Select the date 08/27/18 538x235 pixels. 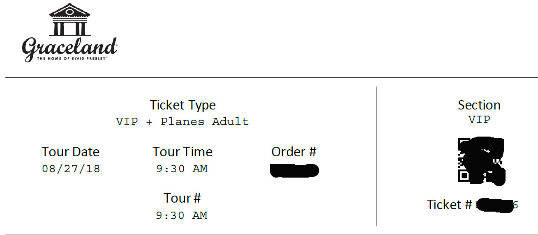[71, 169]
